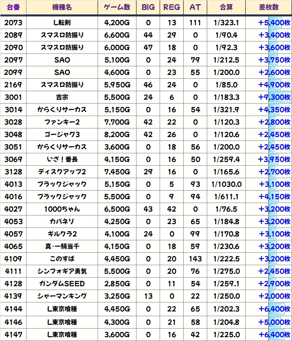Select machine number 4144 cell
This screenshot has height=341, width=292.
13,309
